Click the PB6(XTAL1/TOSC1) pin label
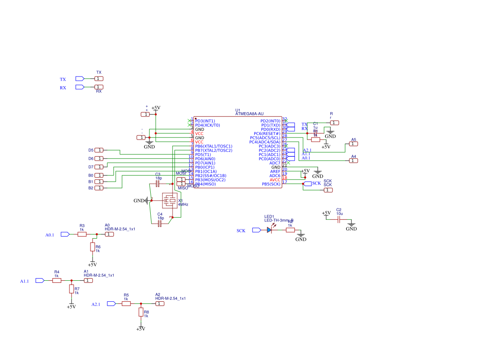Screen dimensions: 492x348 (x=214, y=146)
